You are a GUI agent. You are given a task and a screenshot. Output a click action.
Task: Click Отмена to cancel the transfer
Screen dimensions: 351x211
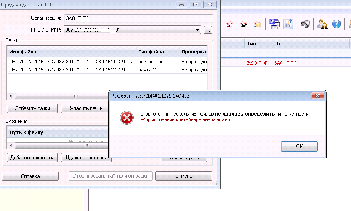(x=183, y=176)
